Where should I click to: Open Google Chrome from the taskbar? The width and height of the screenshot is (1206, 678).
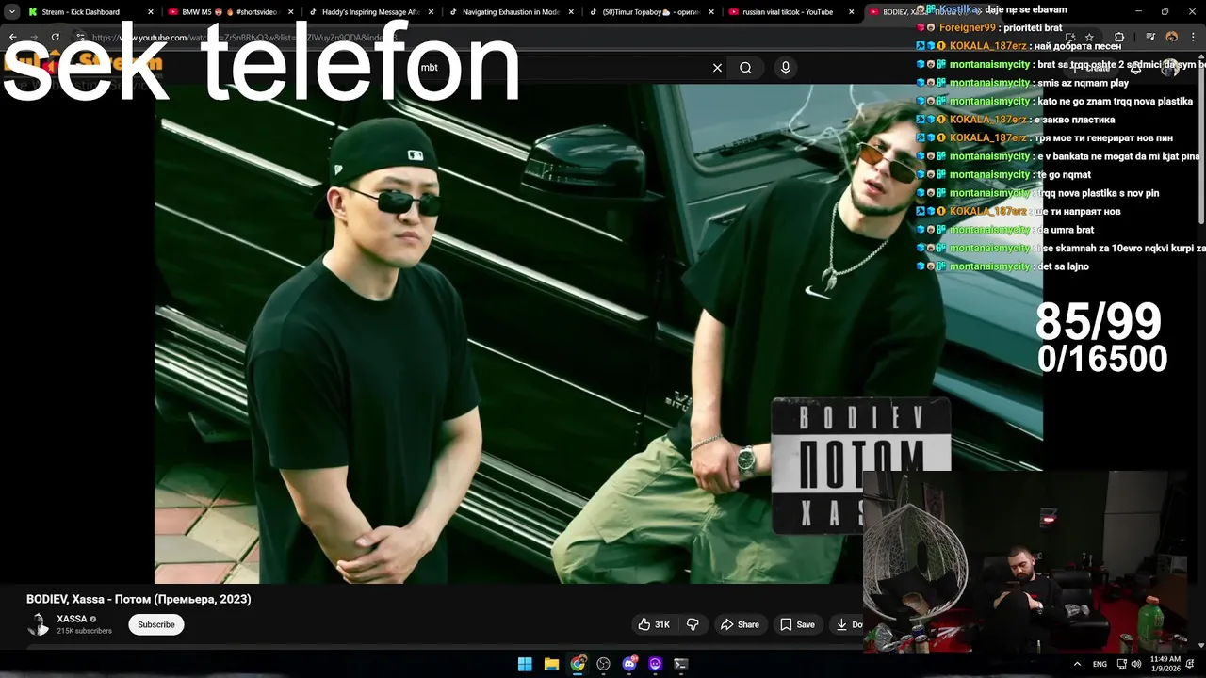pyautogui.click(x=578, y=664)
